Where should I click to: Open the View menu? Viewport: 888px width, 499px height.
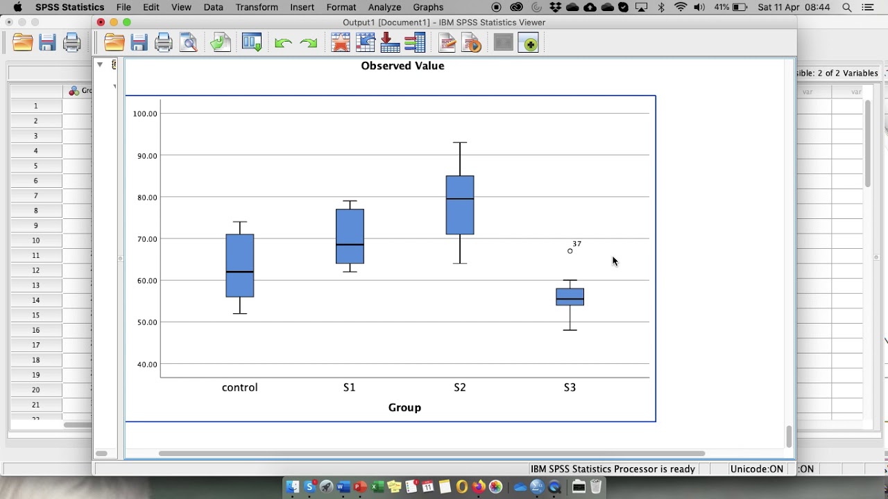[x=181, y=7]
